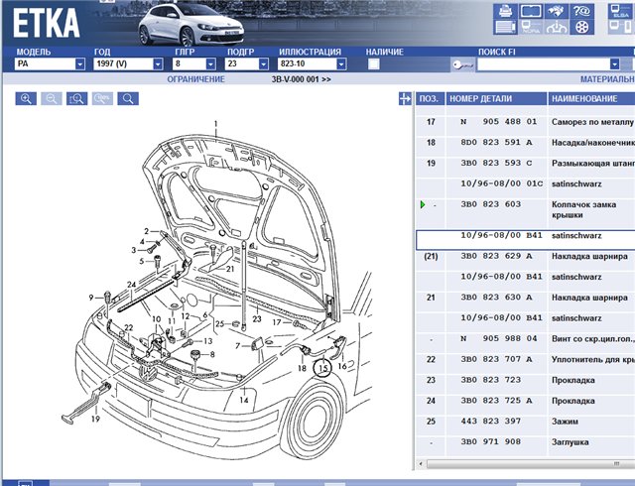Click the Зажим name cell
Viewport: 635px width, 486px height.
(565, 422)
